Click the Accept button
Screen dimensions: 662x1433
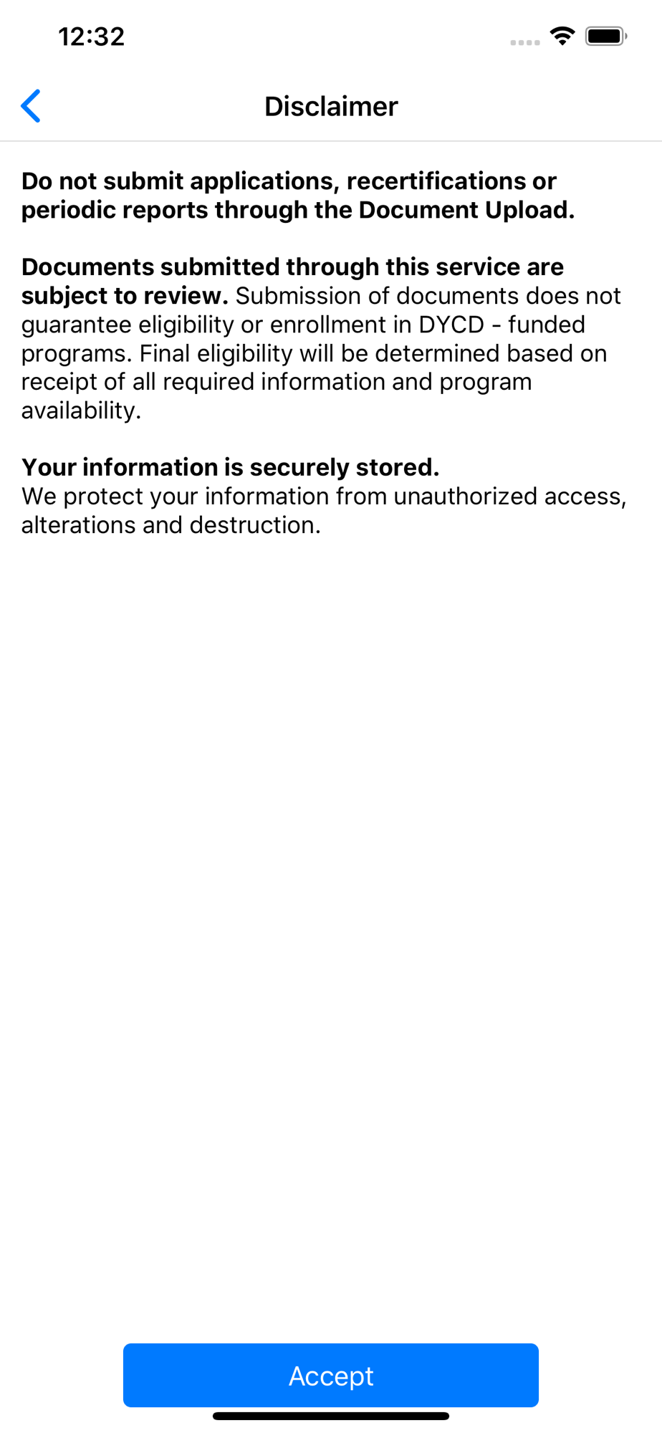pyautogui.click(x=331, y=1375)
